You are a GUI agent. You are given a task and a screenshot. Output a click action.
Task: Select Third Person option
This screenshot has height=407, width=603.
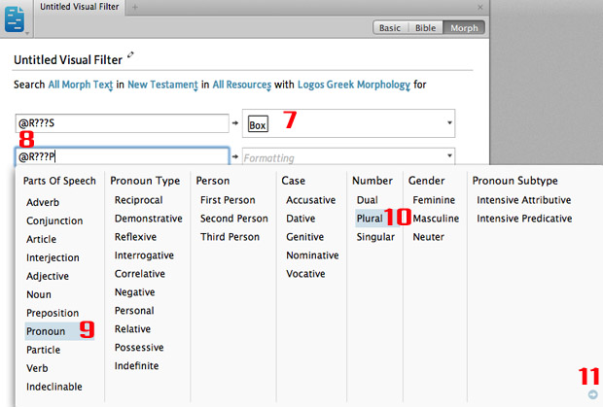(230, 237)
